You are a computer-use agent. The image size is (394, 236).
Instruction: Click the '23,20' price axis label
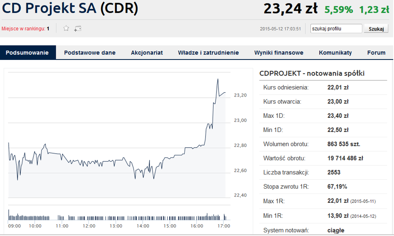tap(240, 95)
